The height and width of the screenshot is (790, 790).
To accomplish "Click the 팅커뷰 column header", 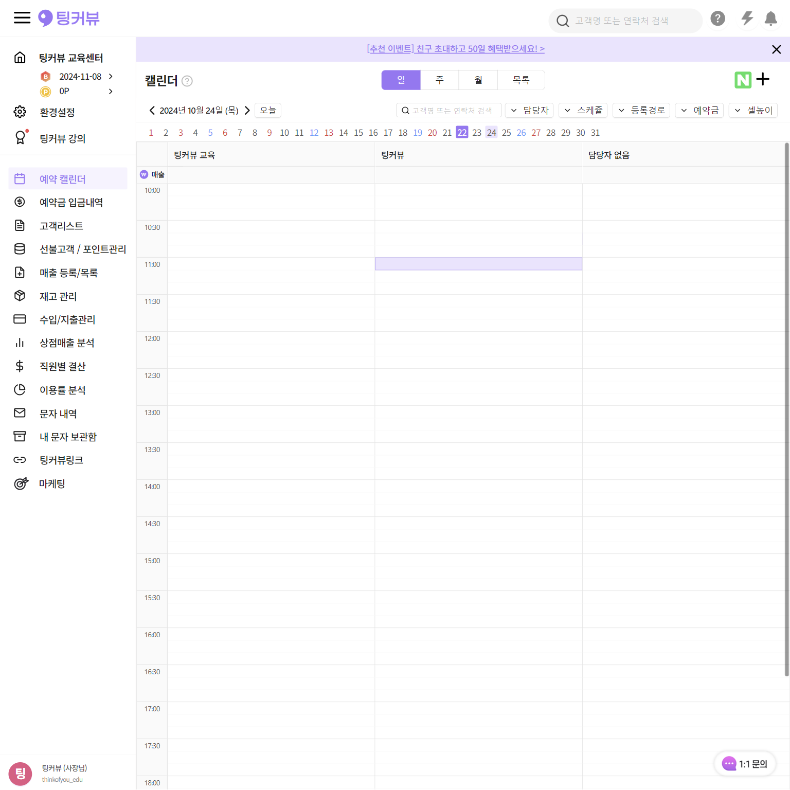I will (478, 155).
